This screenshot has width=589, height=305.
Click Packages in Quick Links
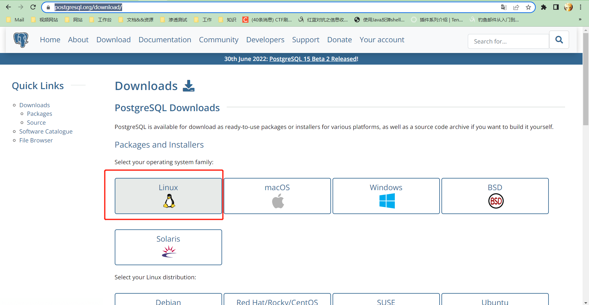[40, 114]
